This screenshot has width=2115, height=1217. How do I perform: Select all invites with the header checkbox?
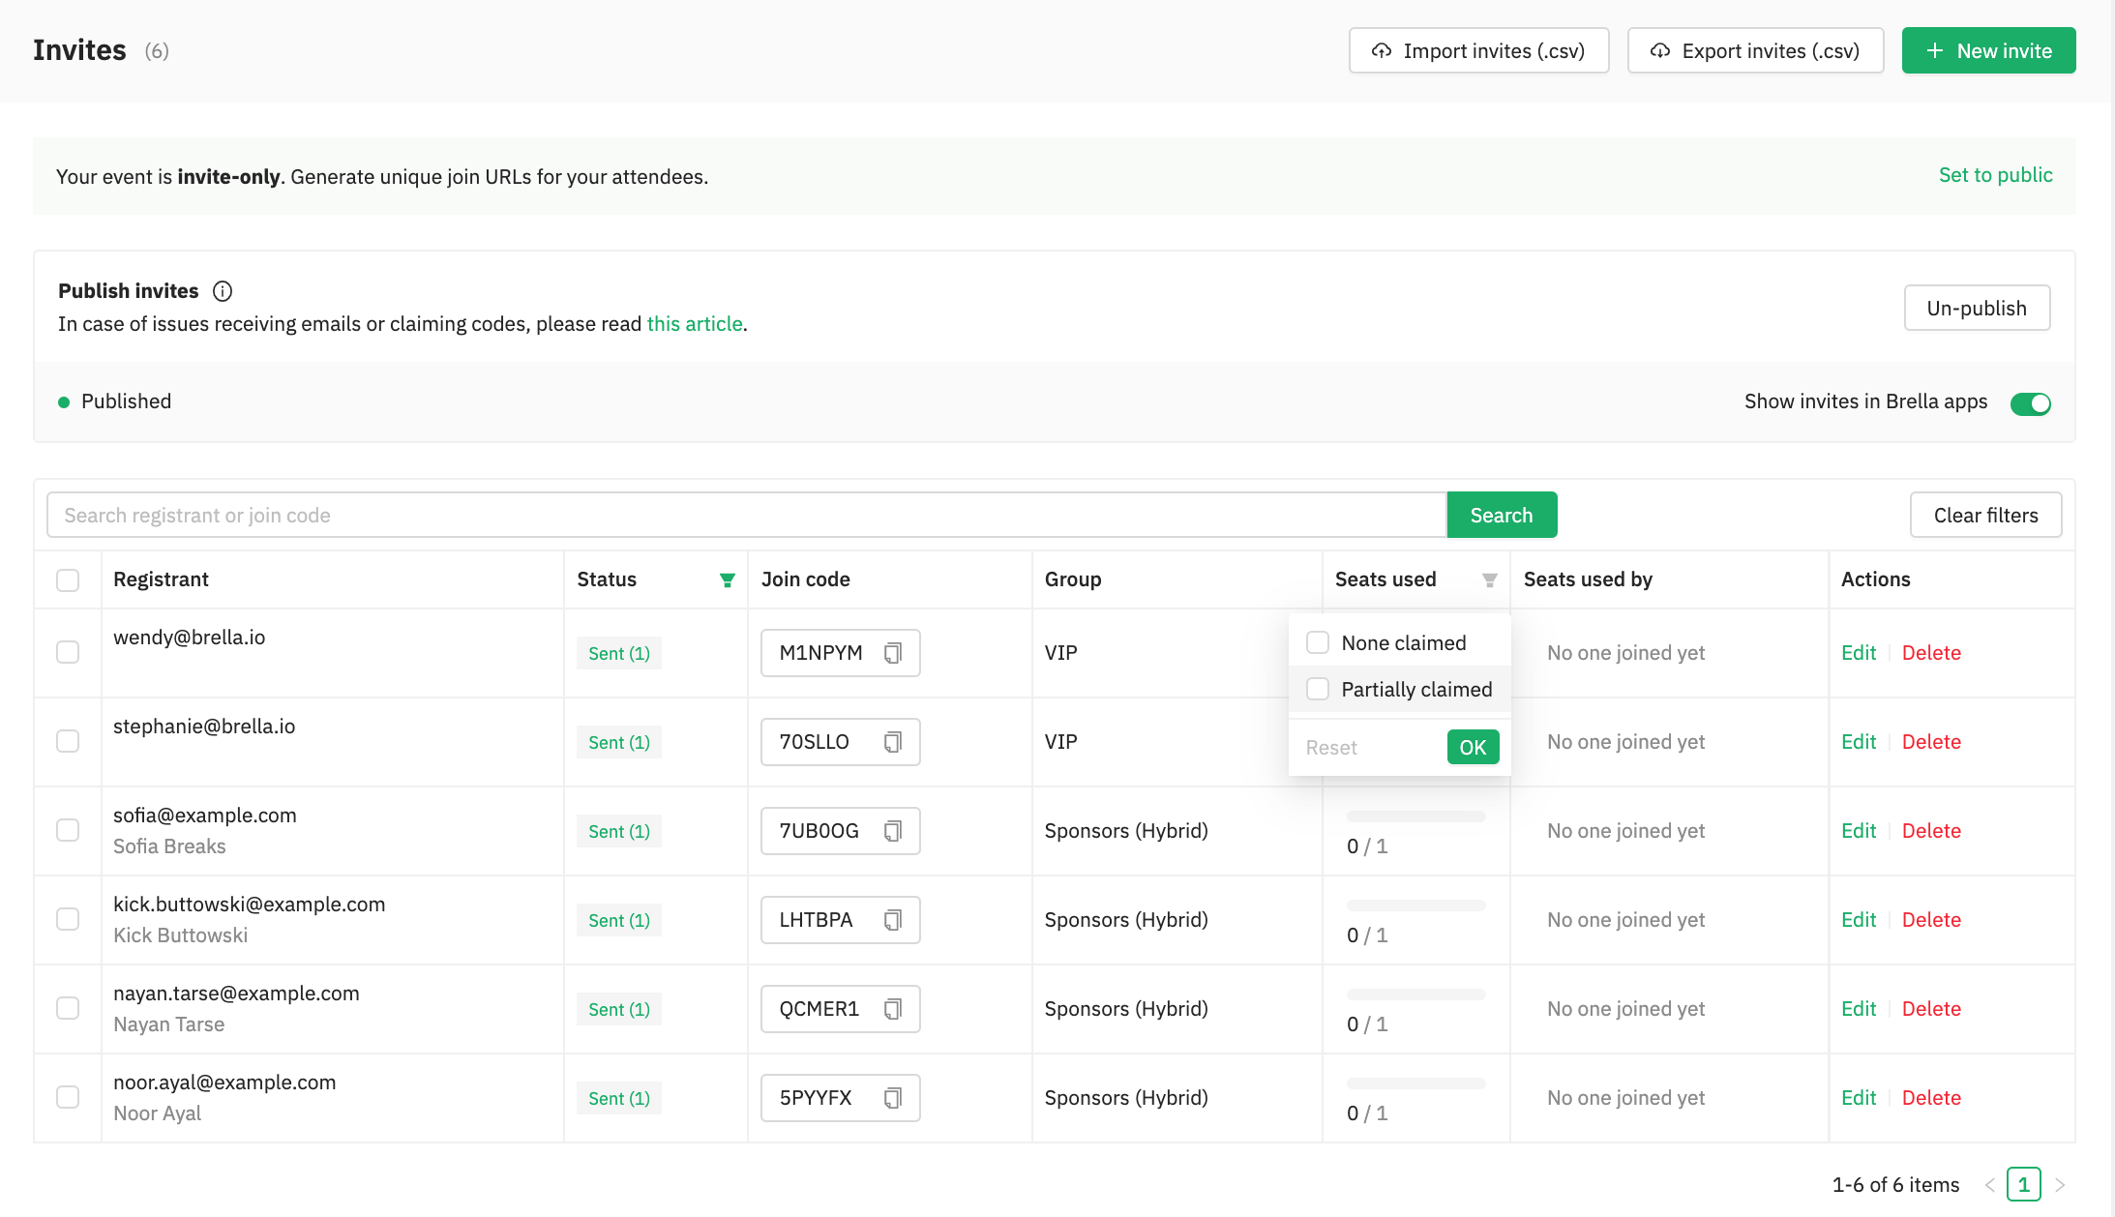(x=68, y=580)
